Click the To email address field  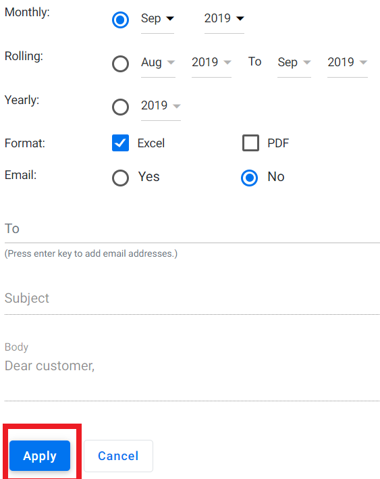coord(192,229)
